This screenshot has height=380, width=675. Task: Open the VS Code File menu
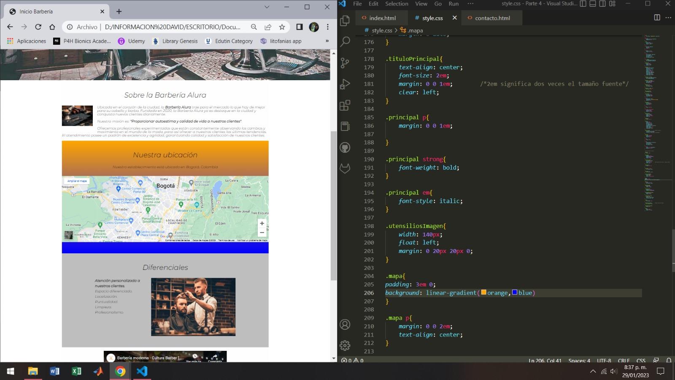click(357, 4)
